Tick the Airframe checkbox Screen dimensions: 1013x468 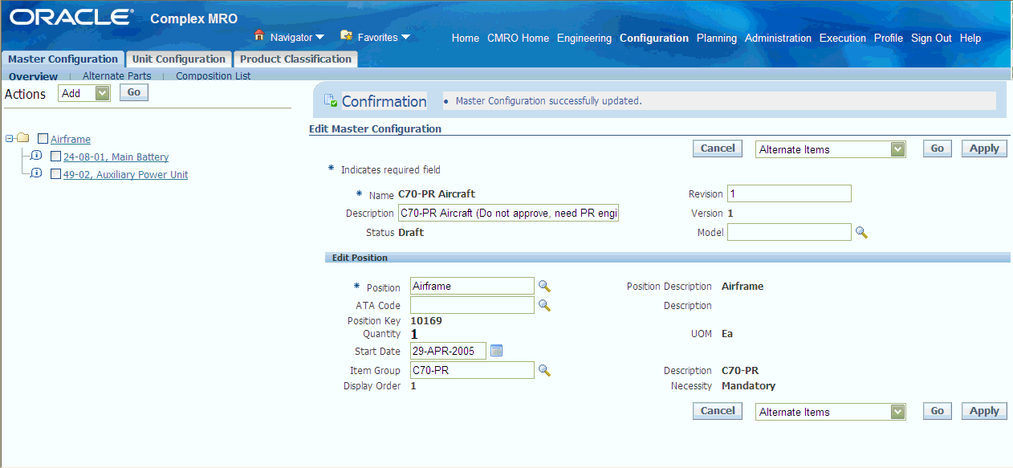(43, 139)
